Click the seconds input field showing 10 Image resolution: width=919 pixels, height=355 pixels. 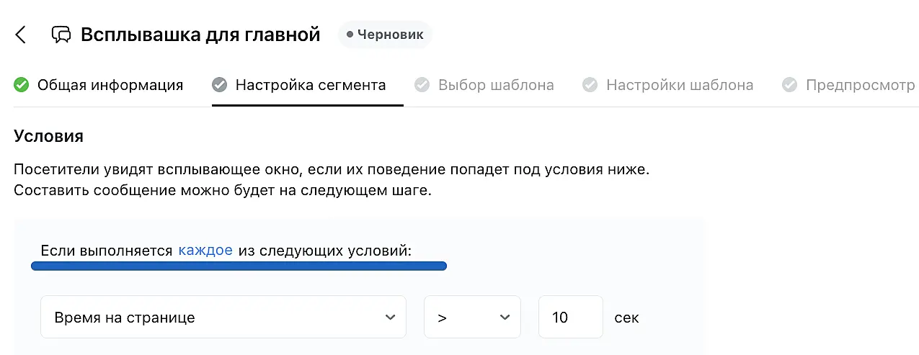coord(570,317)
